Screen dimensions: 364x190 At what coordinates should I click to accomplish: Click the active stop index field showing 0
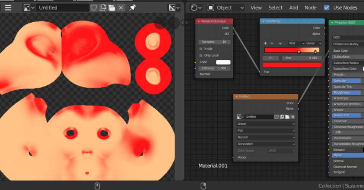[271, 58]
